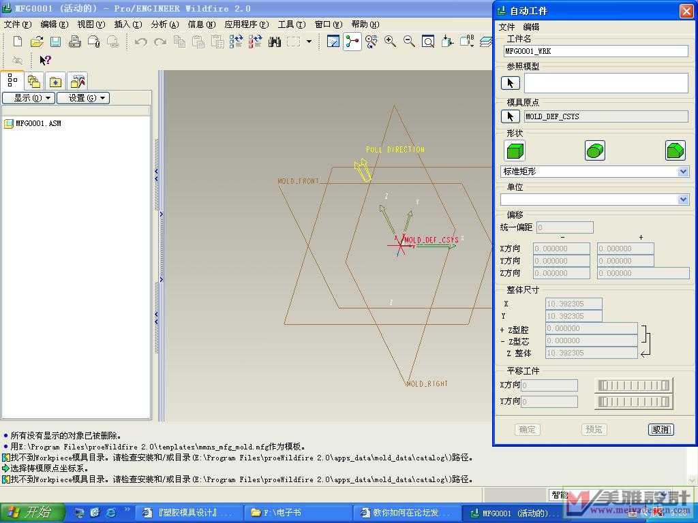Open the 显示 dropdown in model tree

(x=28, y=98)
